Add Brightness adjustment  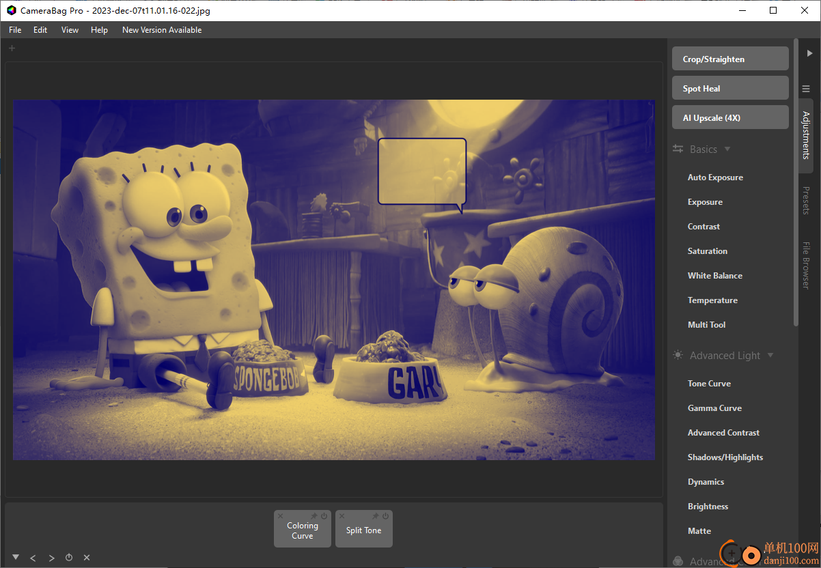[x=708, y=507]
